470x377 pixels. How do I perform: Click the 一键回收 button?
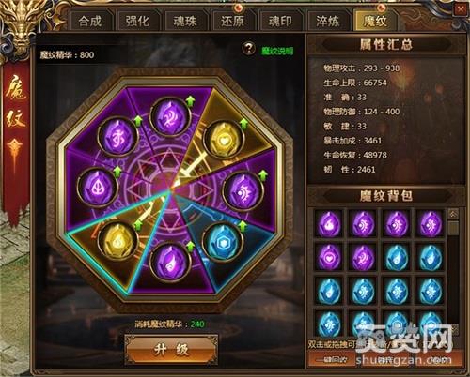(333, 359)
